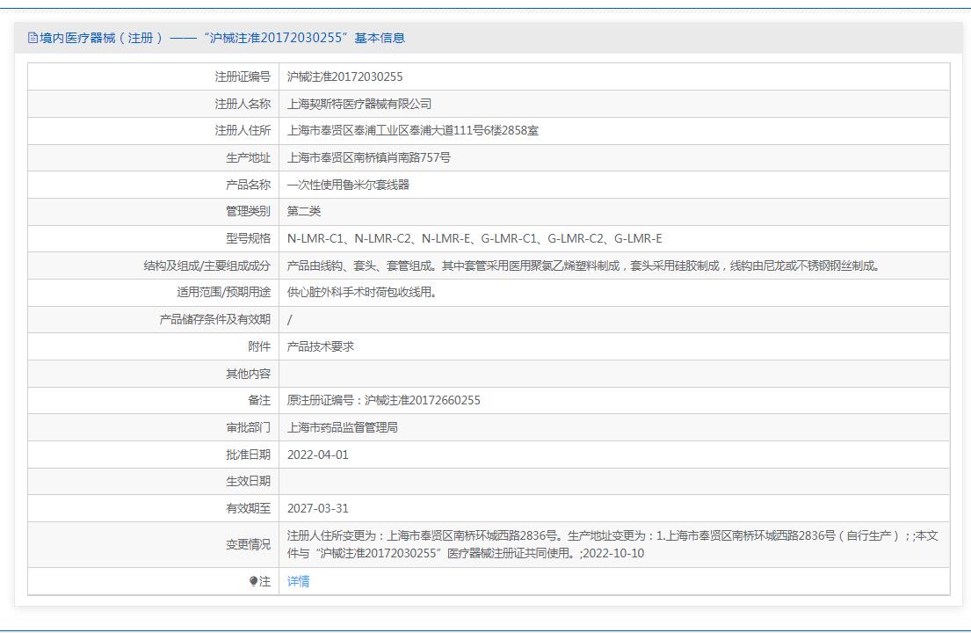
Task: Click the registrant address 奉浦大道111号 cell
Action: tap(413, 131)
